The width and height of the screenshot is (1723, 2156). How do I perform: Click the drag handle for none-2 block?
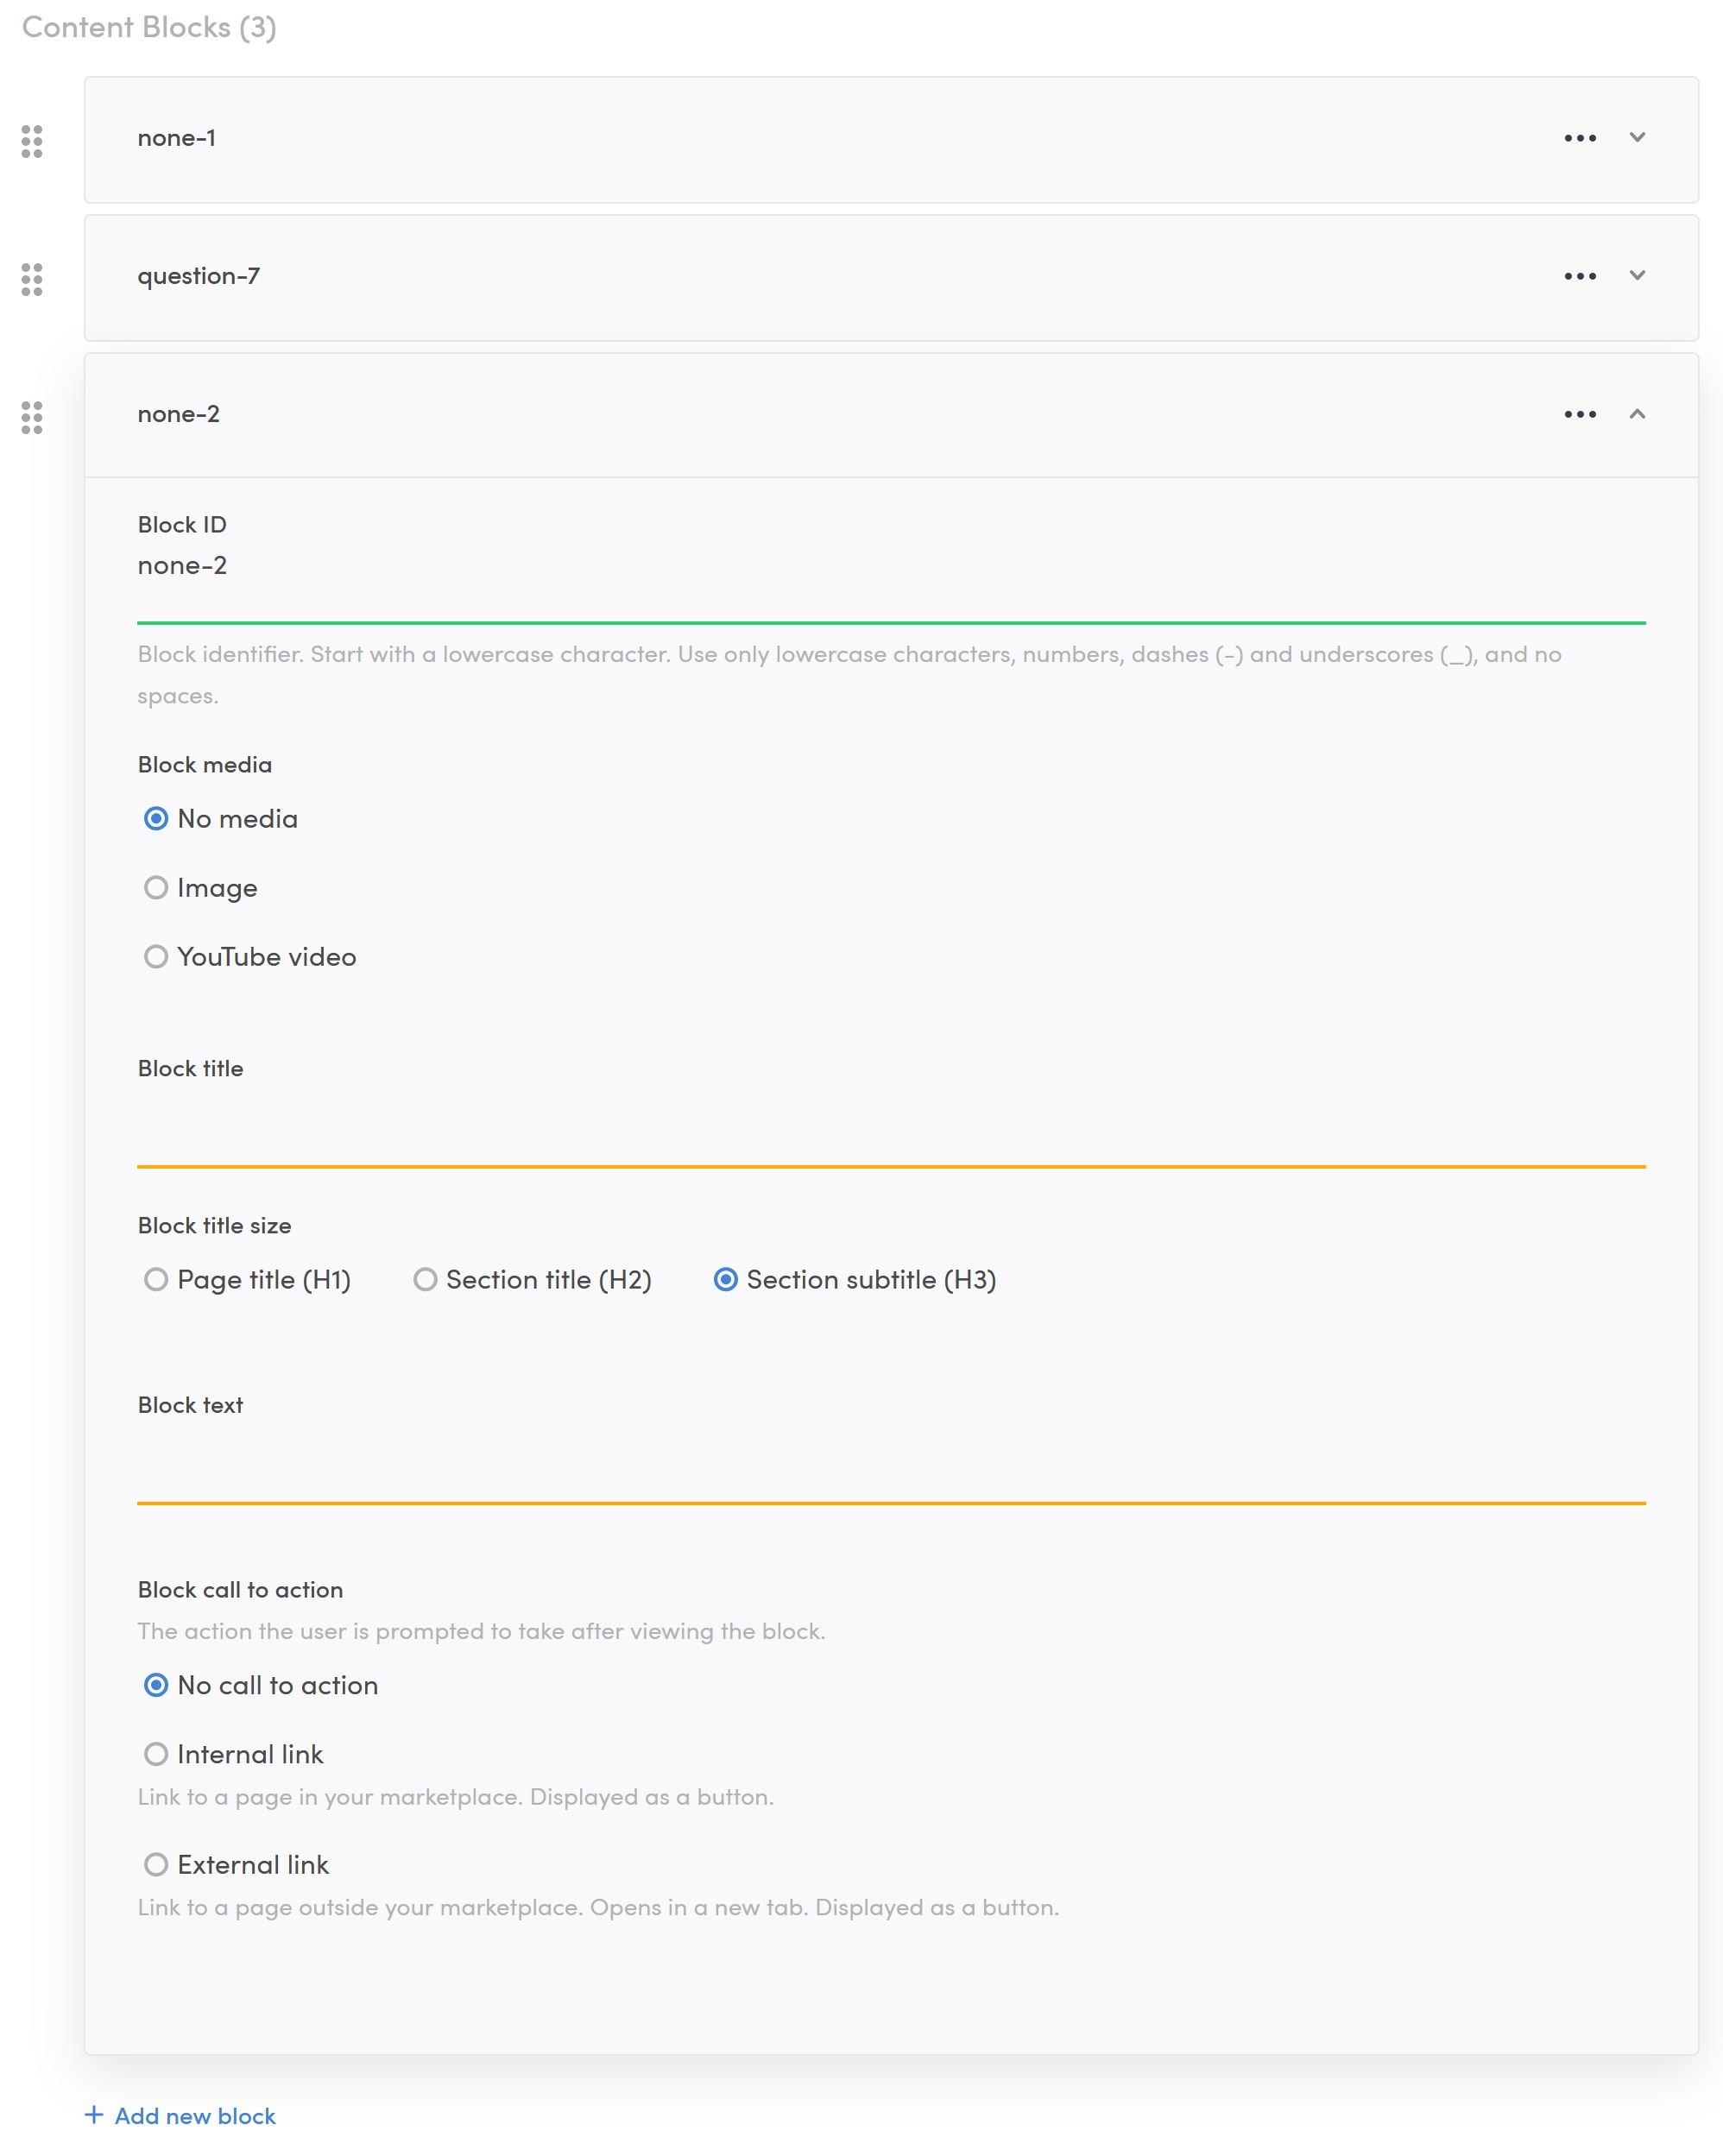click(x=32, y=417)
